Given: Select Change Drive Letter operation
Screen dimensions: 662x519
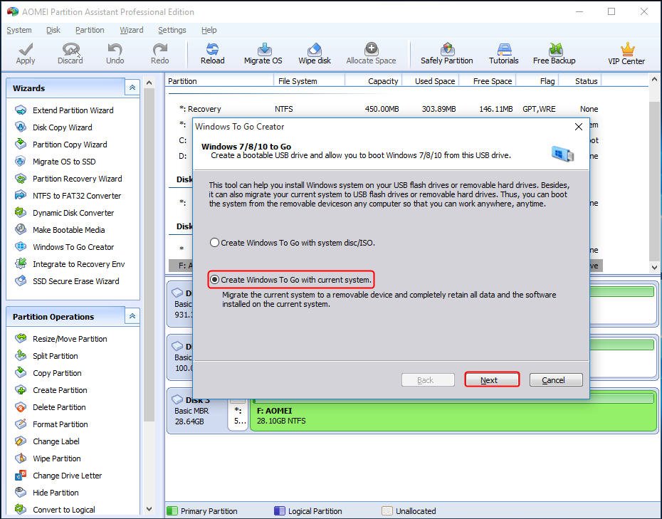Looking at the screenshot, I should (68, 476).
